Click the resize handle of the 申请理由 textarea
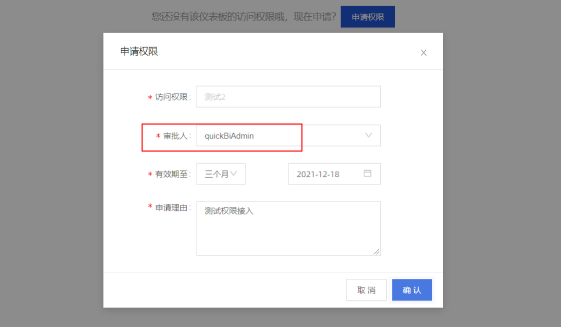The height and width of the screenshot is (327, 561). click(x=376, y=251)
